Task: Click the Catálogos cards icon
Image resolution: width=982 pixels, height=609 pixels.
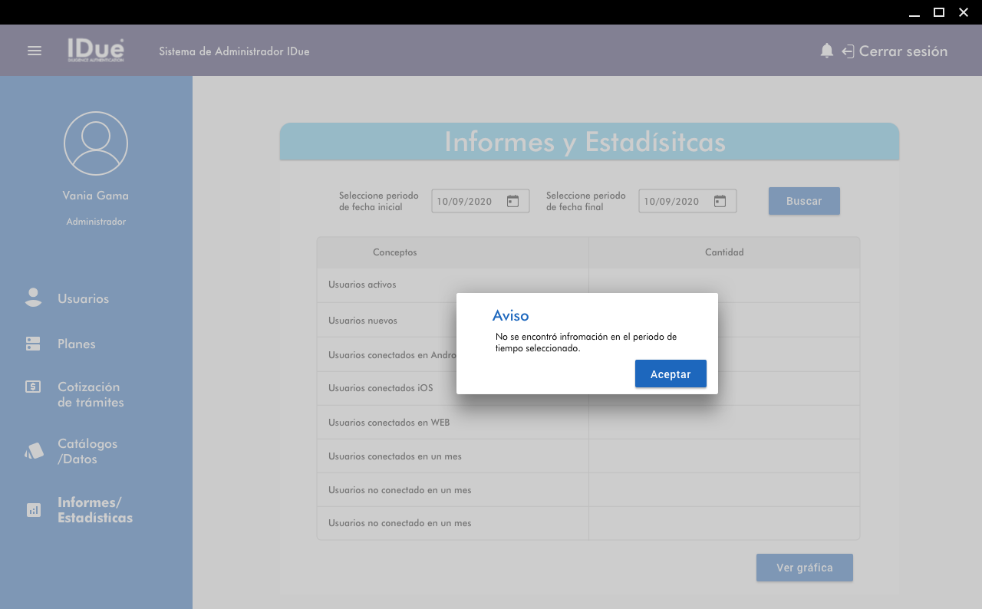Action: click(34, 451)
